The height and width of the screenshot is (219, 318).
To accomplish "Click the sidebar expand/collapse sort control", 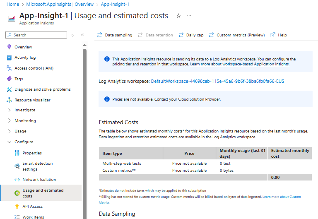I will pos(72,35).
